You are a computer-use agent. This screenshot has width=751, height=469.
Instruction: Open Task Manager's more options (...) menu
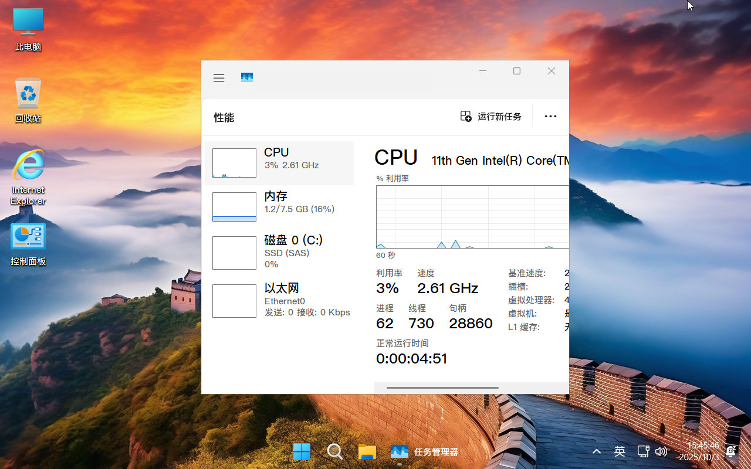coord(550,116)
